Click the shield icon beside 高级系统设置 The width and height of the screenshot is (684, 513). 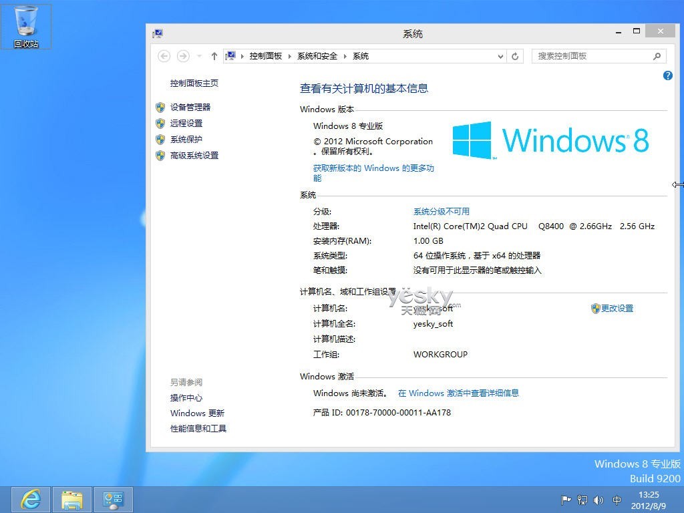tap(160, 156)
